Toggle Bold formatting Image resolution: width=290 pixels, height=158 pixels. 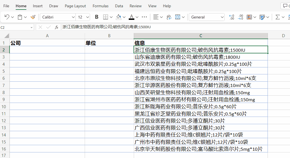96,17
